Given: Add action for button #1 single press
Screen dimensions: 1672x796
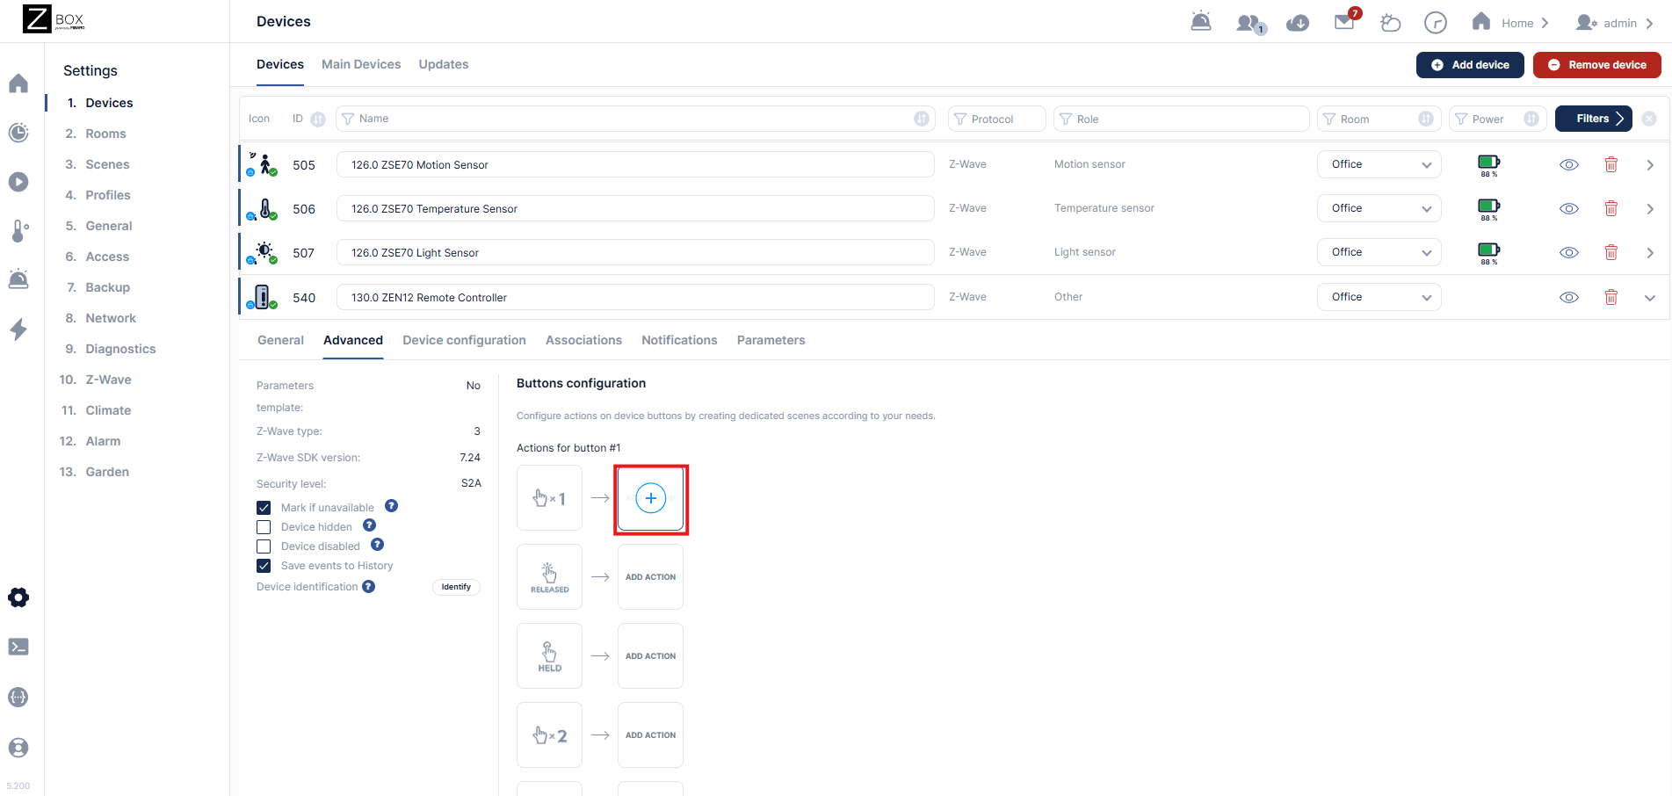Looking at the screenshot, I should (x=651, y=498).
